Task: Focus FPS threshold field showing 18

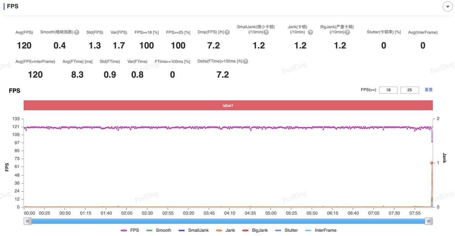Action: click(388, 90)
